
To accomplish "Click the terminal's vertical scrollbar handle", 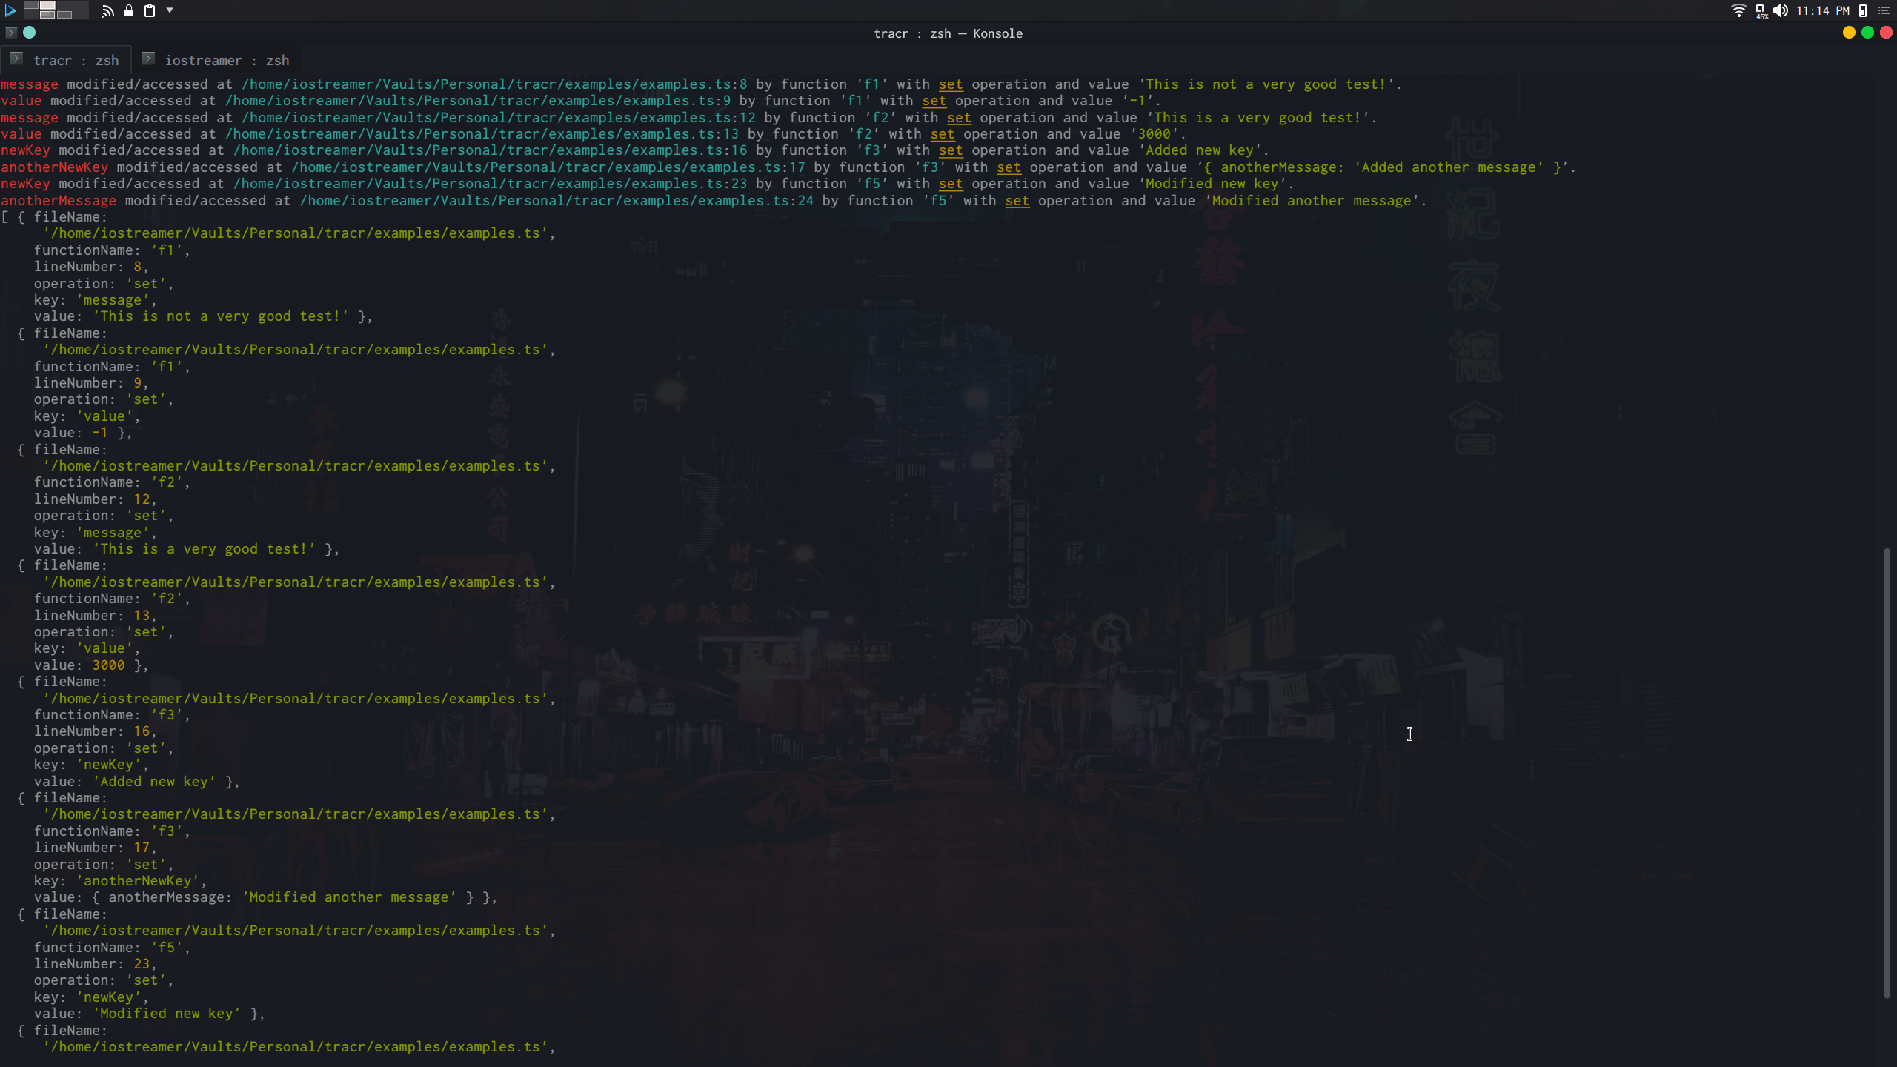I will [1887, 773].
